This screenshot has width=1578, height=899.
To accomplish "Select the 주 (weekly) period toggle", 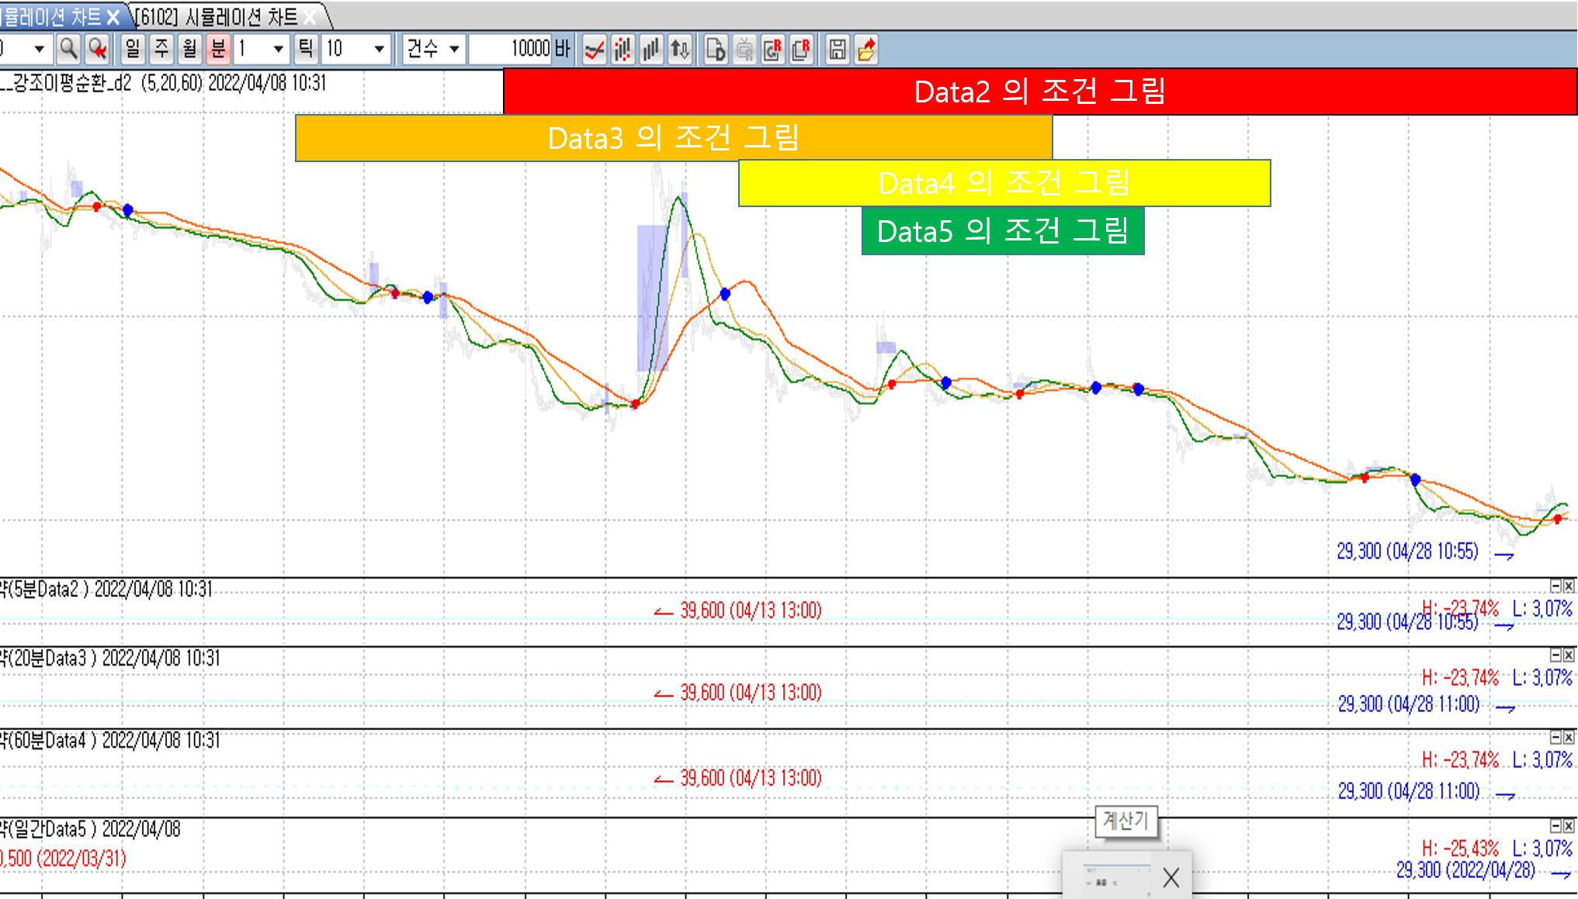I will [161, 50].
